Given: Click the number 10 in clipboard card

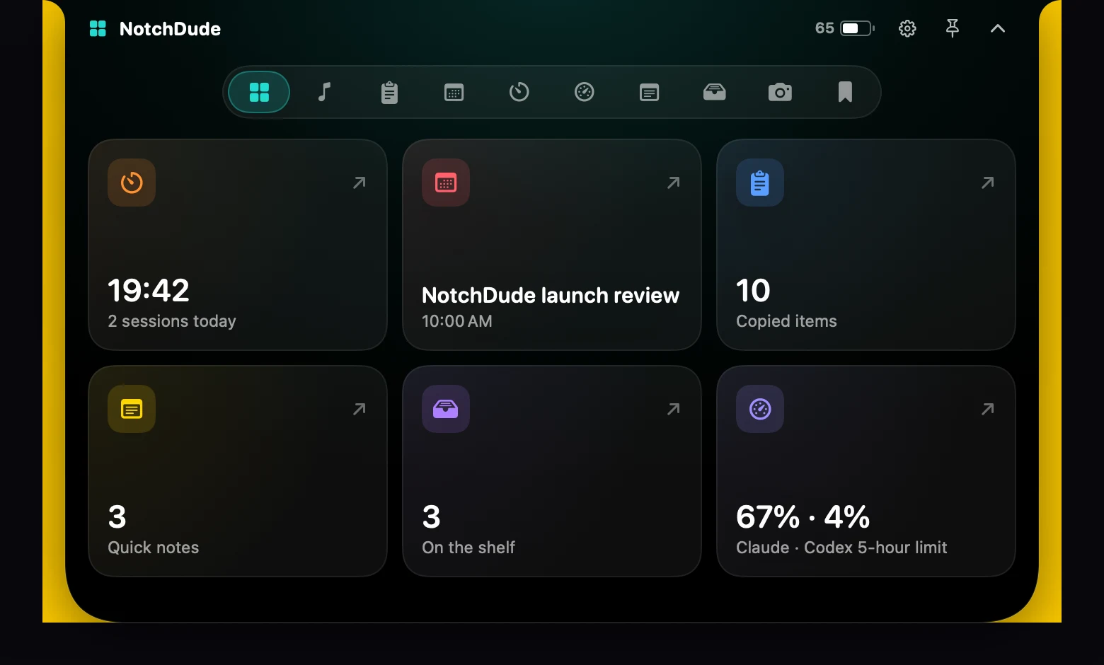Looking at the screenshot, I should coord(753,290).
